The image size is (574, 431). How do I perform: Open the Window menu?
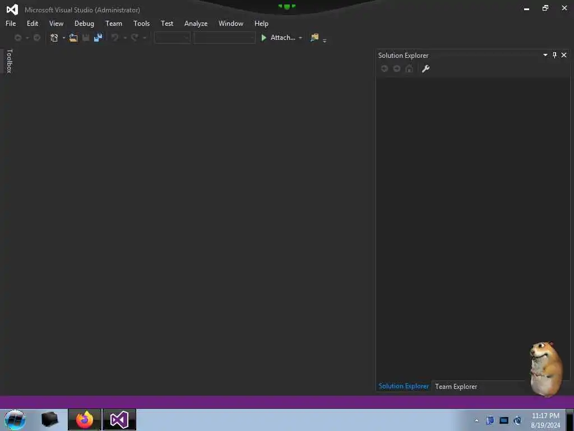tap(231, 24)
